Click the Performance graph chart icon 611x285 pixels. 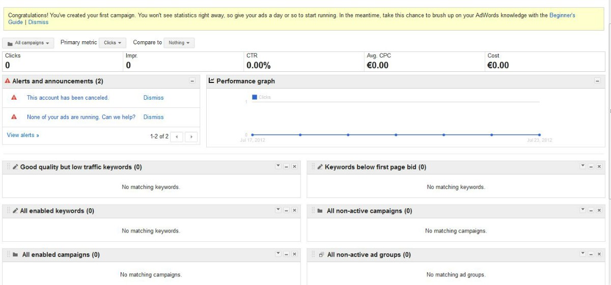coord(212,81)
